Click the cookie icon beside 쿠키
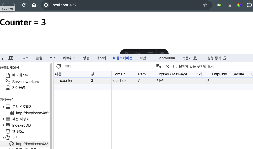 pos(8,138)
